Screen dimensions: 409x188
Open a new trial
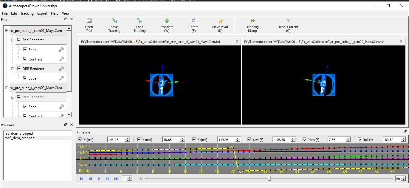(x=89, y=25)
